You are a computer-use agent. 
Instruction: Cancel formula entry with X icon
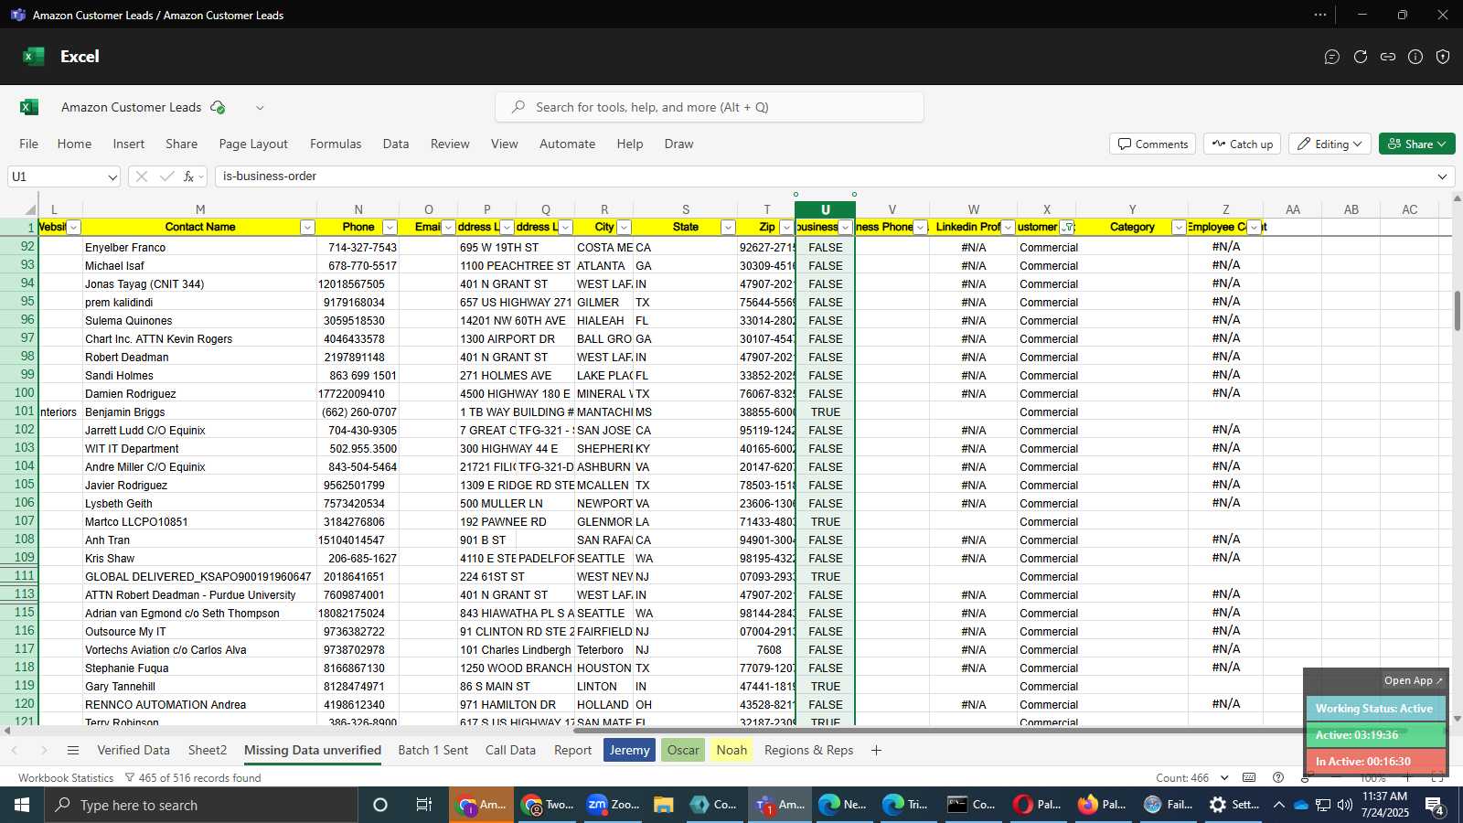pyautogui.click(x=141, y=176)
